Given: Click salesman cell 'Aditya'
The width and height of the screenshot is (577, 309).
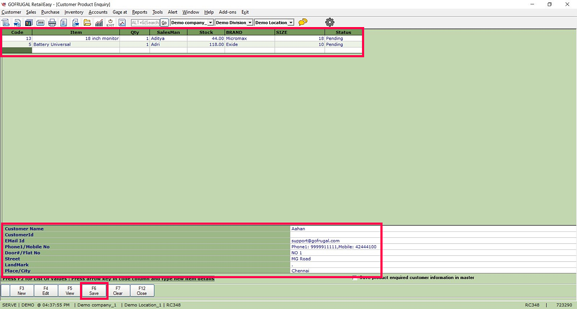Looking at the screenshot, I should (x=168, y=39).
